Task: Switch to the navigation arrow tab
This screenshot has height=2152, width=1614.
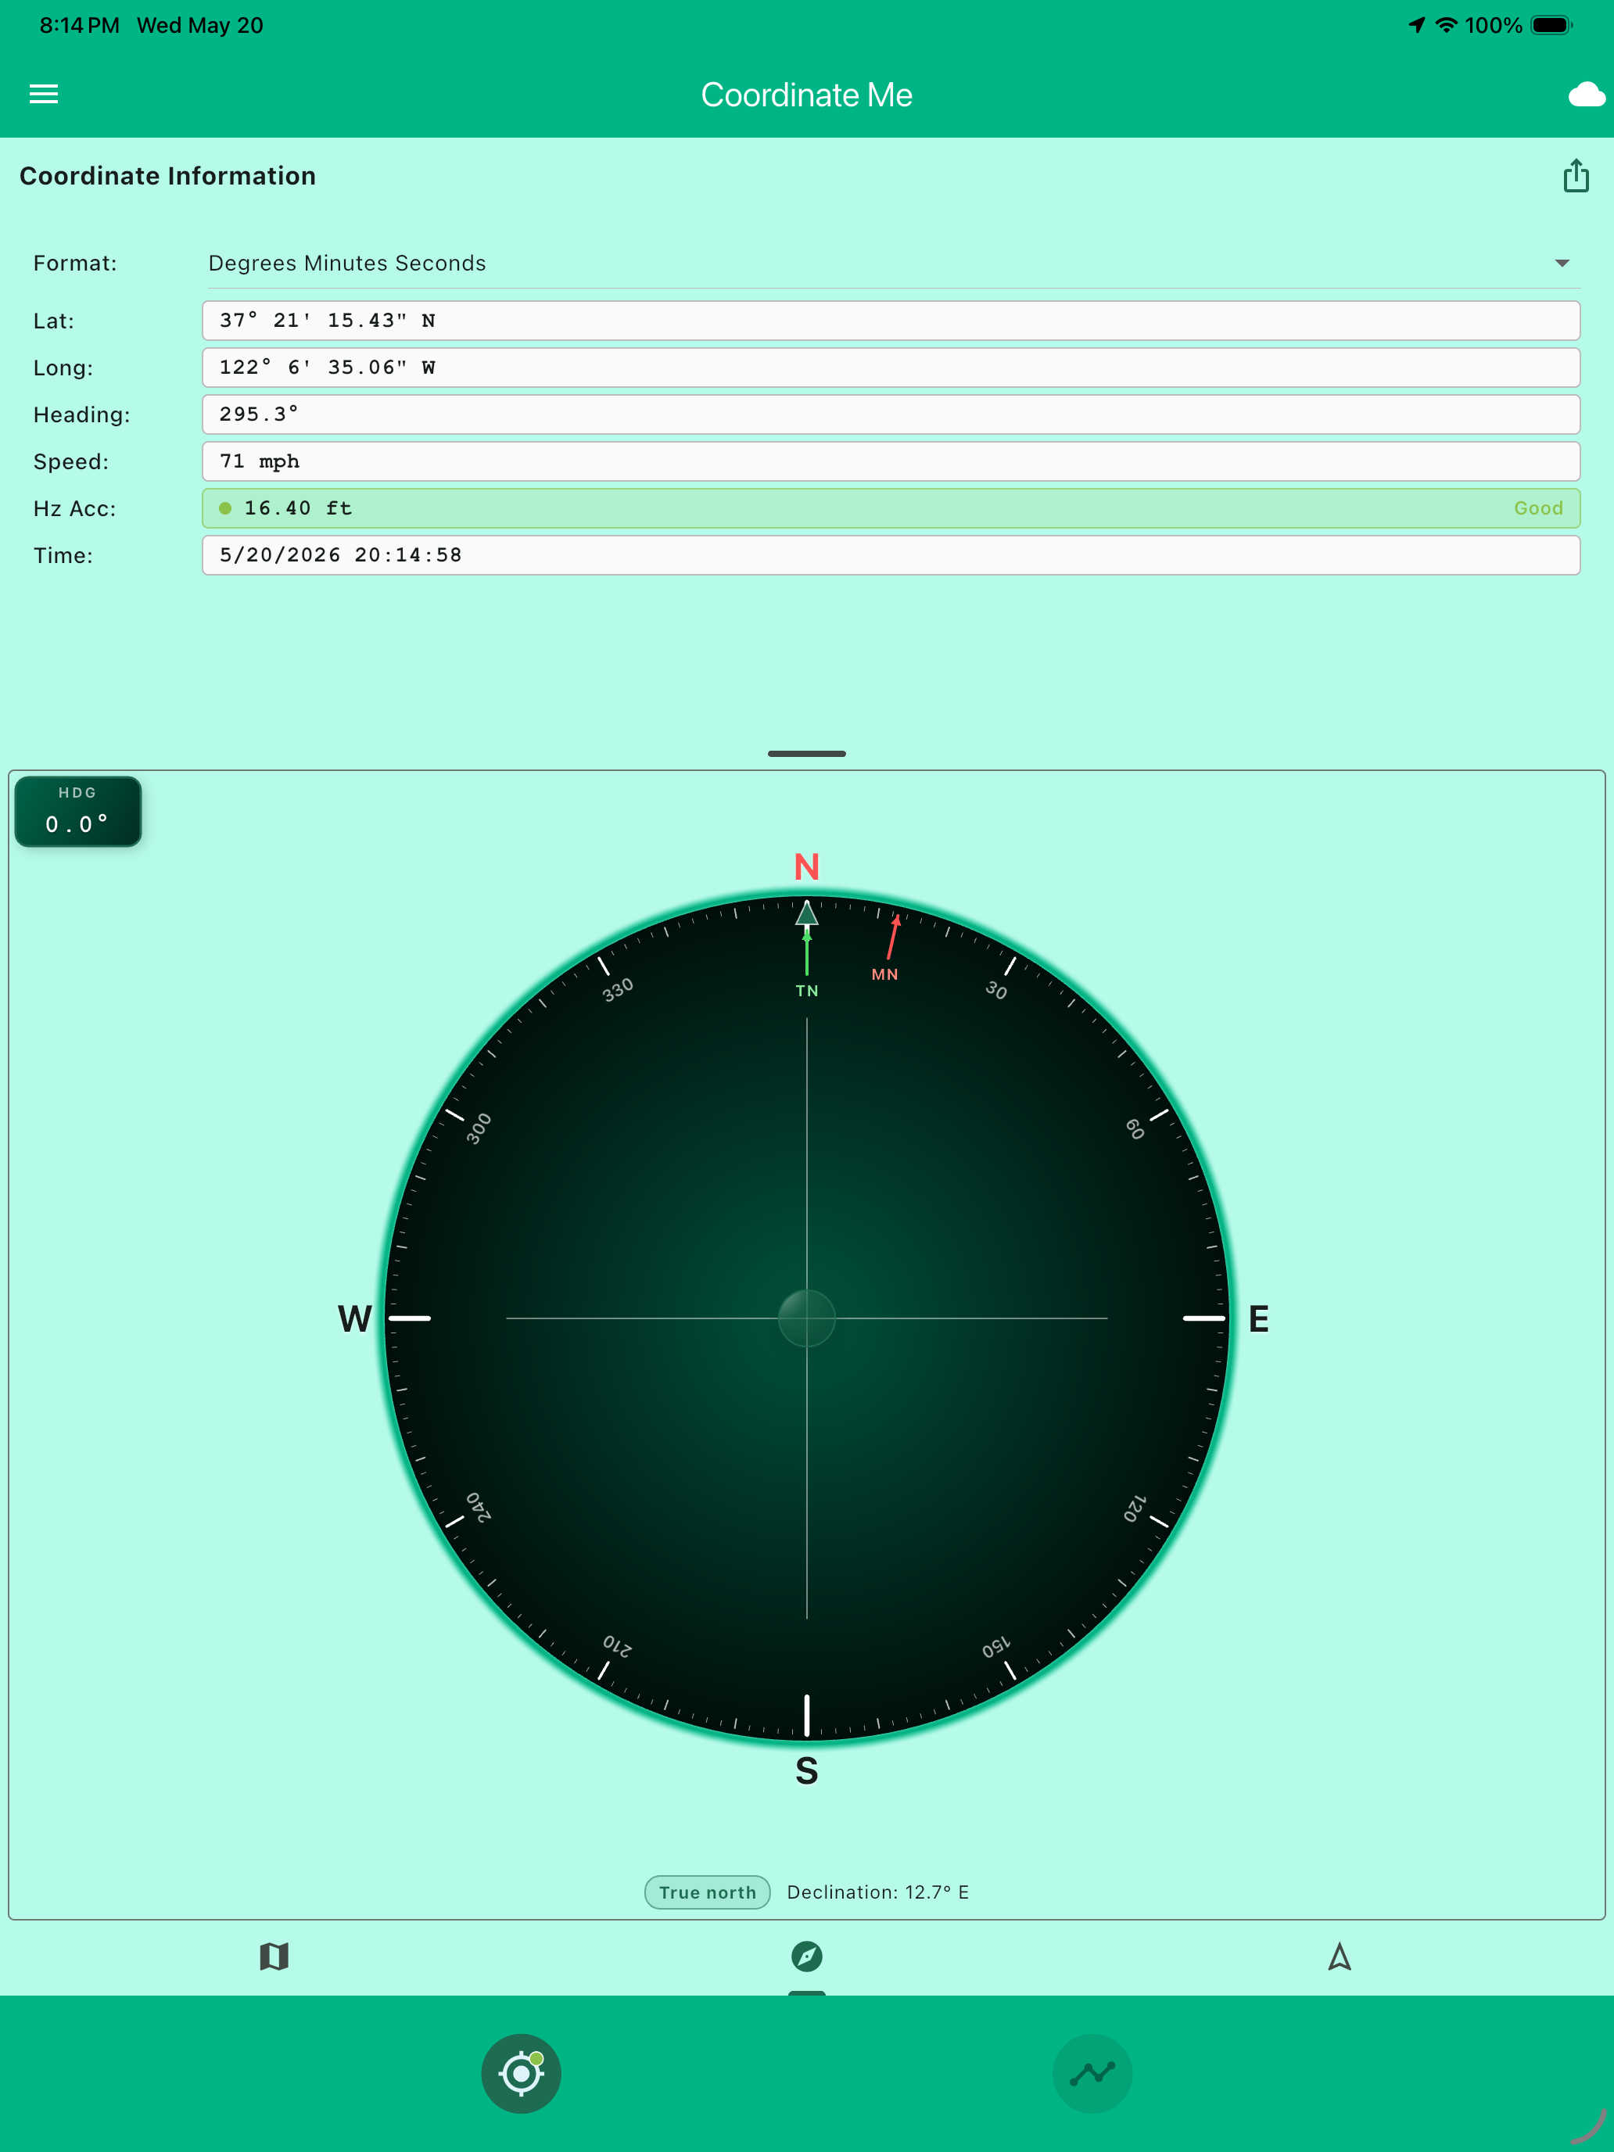Action: point(1340,1957)
